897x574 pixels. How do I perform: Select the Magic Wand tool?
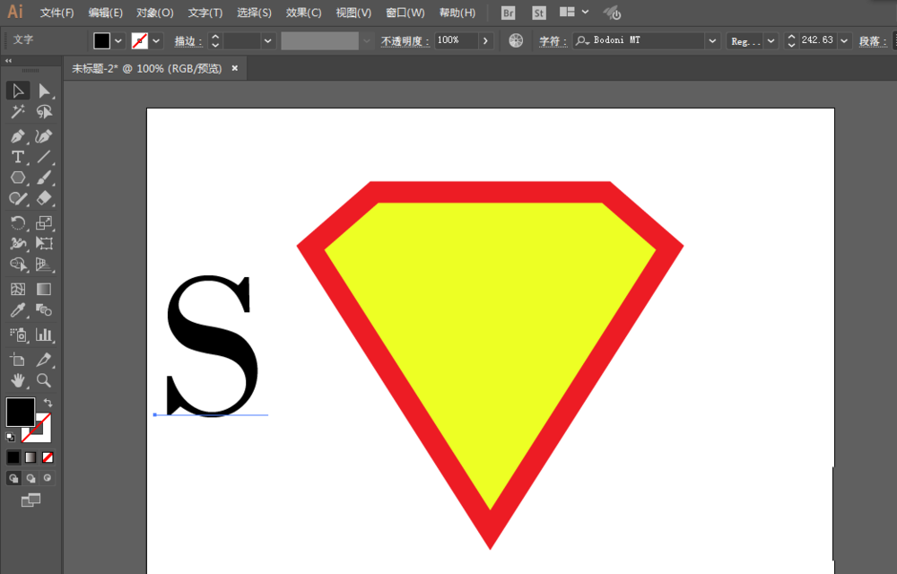coord(18,112)
